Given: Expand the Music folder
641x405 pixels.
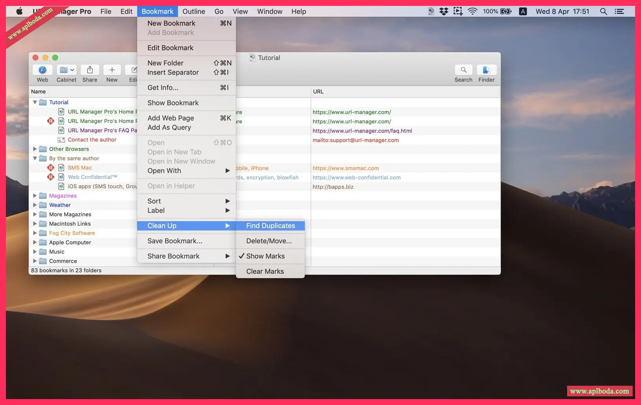Looking at the screenshot, I should point(35,252).
